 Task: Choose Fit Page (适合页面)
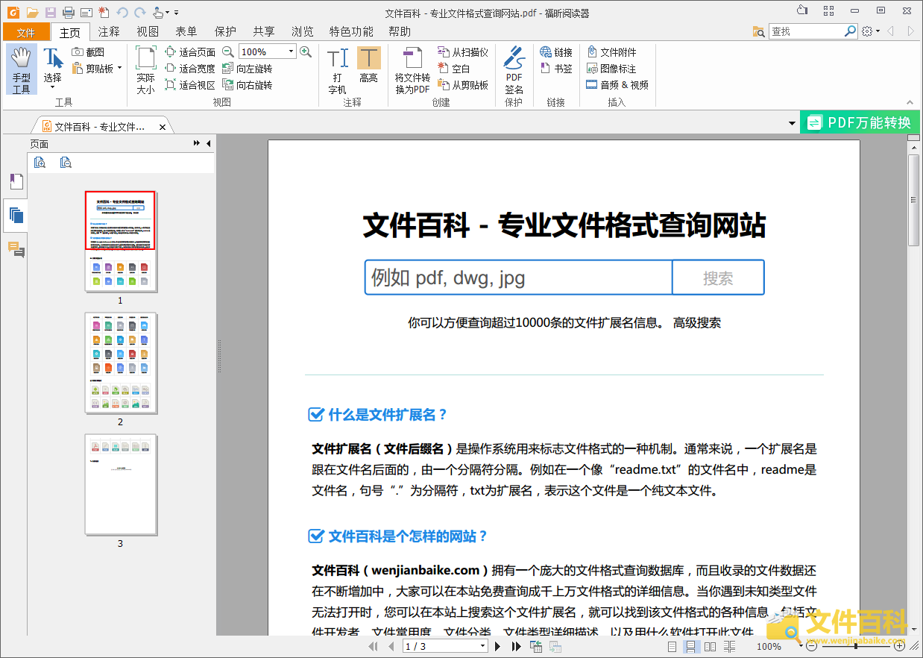190,52
